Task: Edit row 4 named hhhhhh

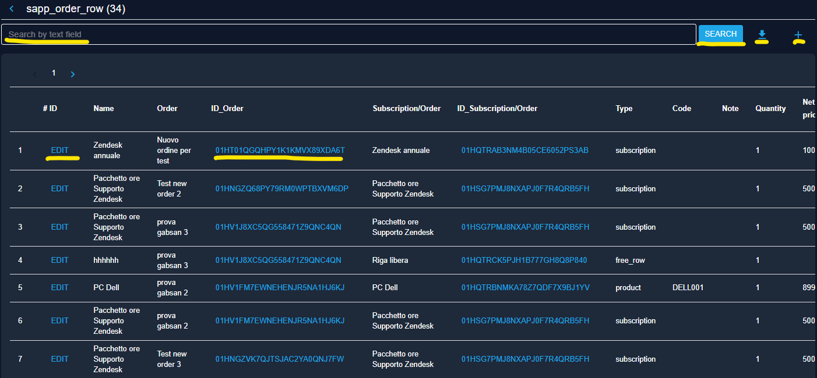Action: coord(59,261)
